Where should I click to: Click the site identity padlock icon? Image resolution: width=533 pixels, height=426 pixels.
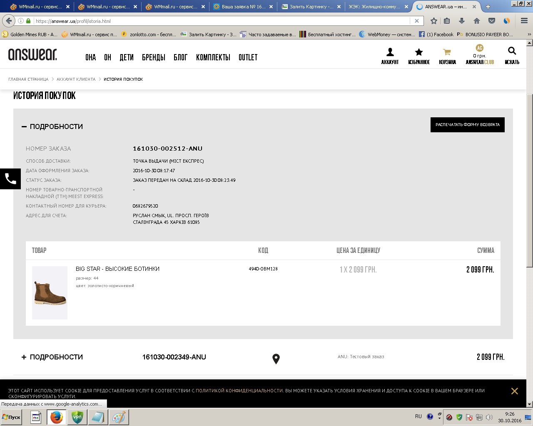(x=28, y=21)
